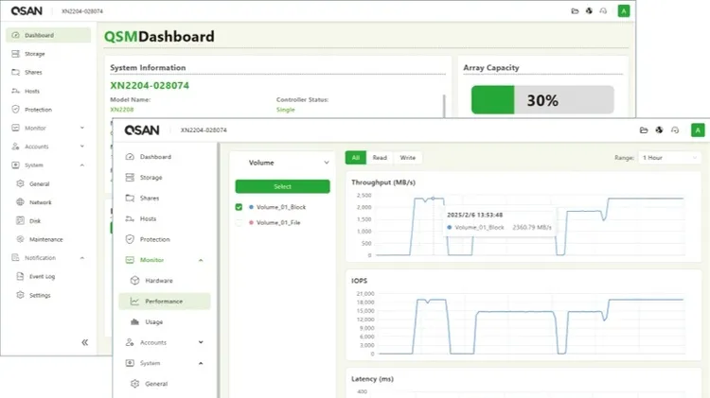
Task: Check Volume_01_File checkbox
Action: 239,222
